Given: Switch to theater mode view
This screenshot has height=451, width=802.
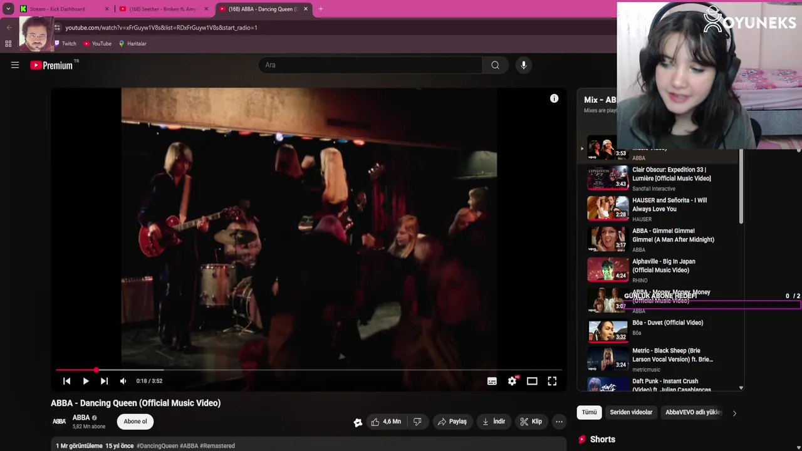Looking at the screenshot, I should (532, 381).
